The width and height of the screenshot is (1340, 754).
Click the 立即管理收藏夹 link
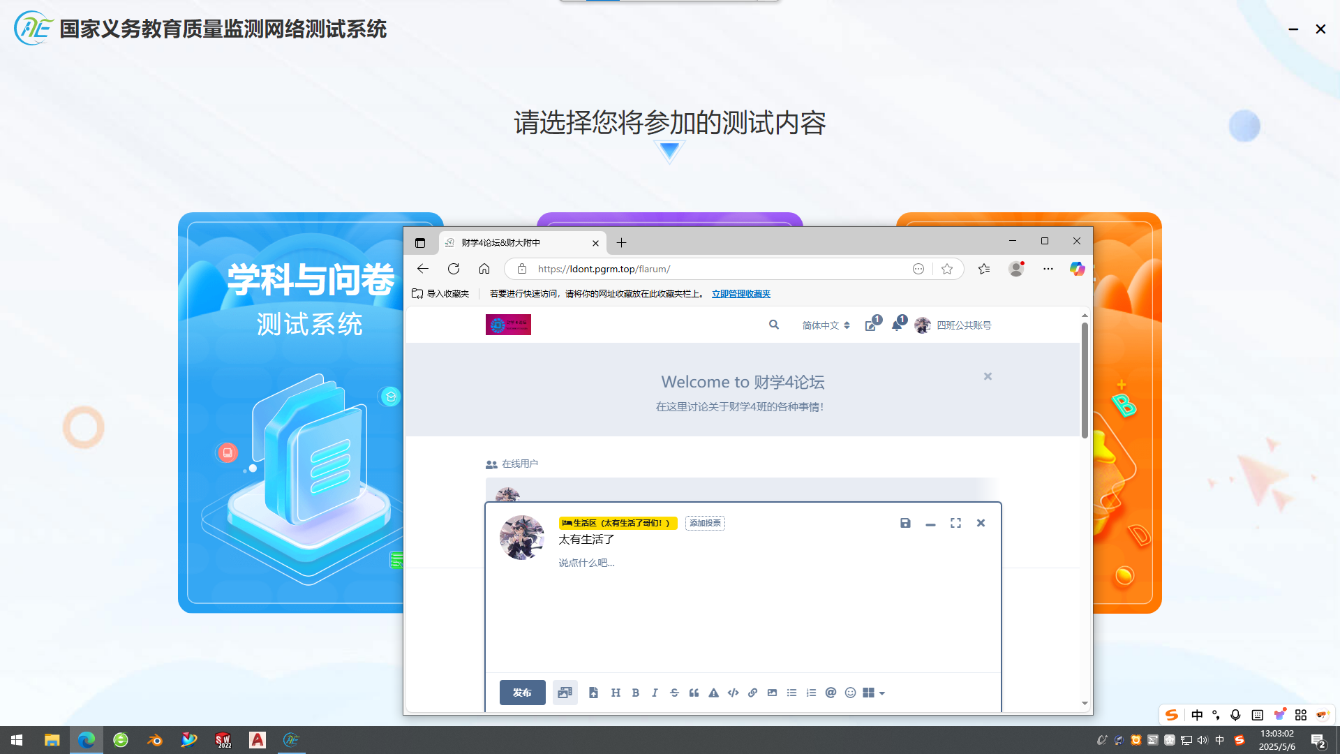coord(740,294)
